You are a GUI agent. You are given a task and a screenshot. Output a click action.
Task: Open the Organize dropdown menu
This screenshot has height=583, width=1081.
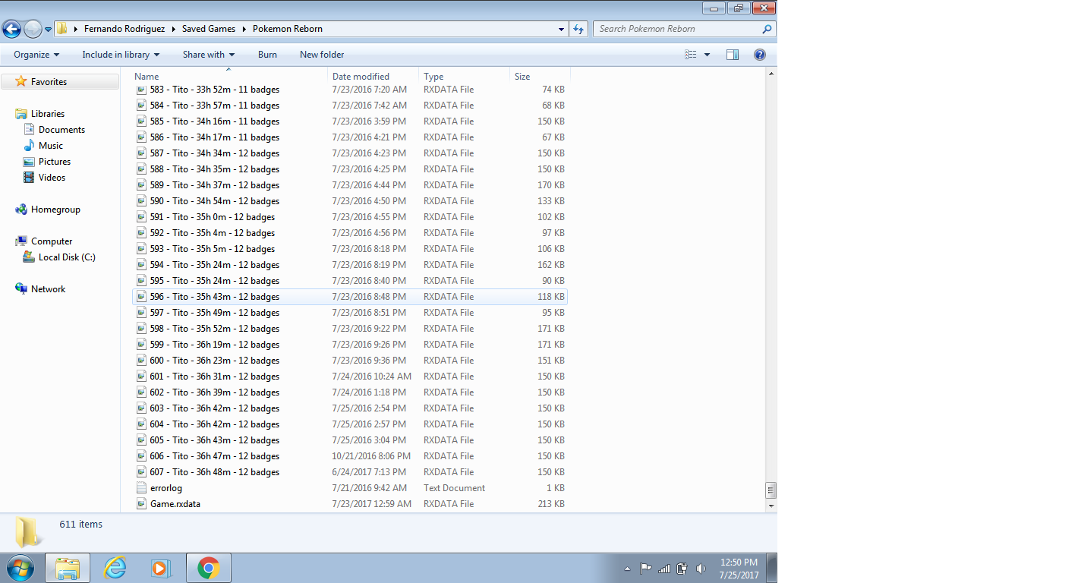tap(36, 55)
